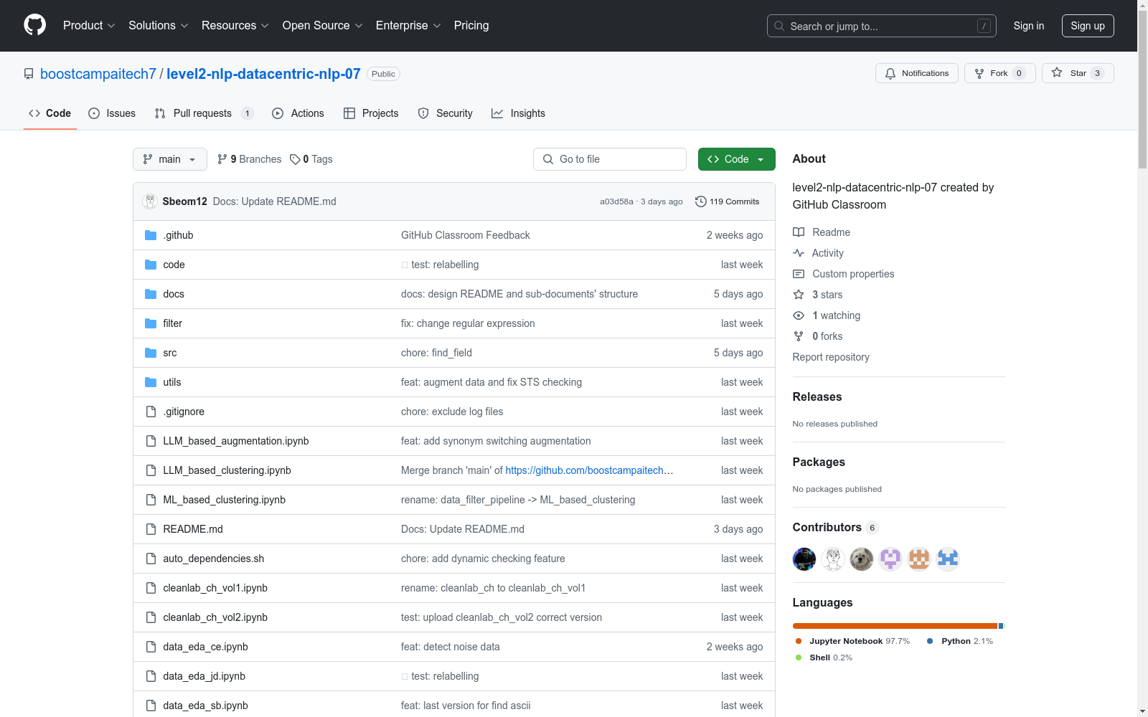Go to the Security tab
This screenshot has width=1148, height=717.
pos(445,113)
